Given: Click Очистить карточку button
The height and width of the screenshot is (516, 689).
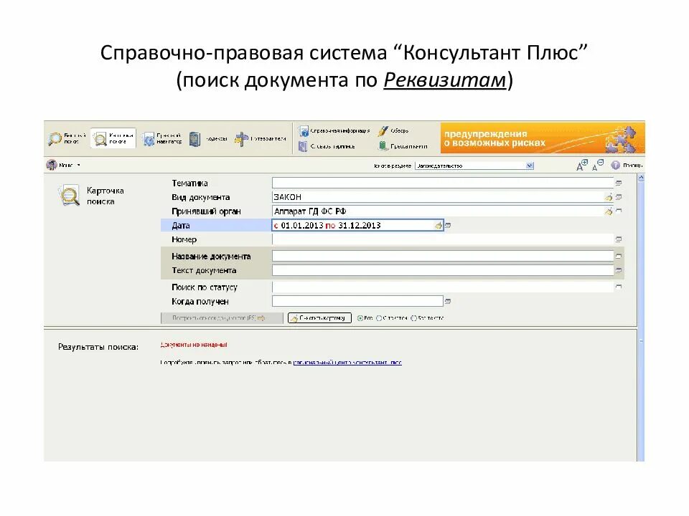Looking at the screenshot, I should [x=319, y=318].
